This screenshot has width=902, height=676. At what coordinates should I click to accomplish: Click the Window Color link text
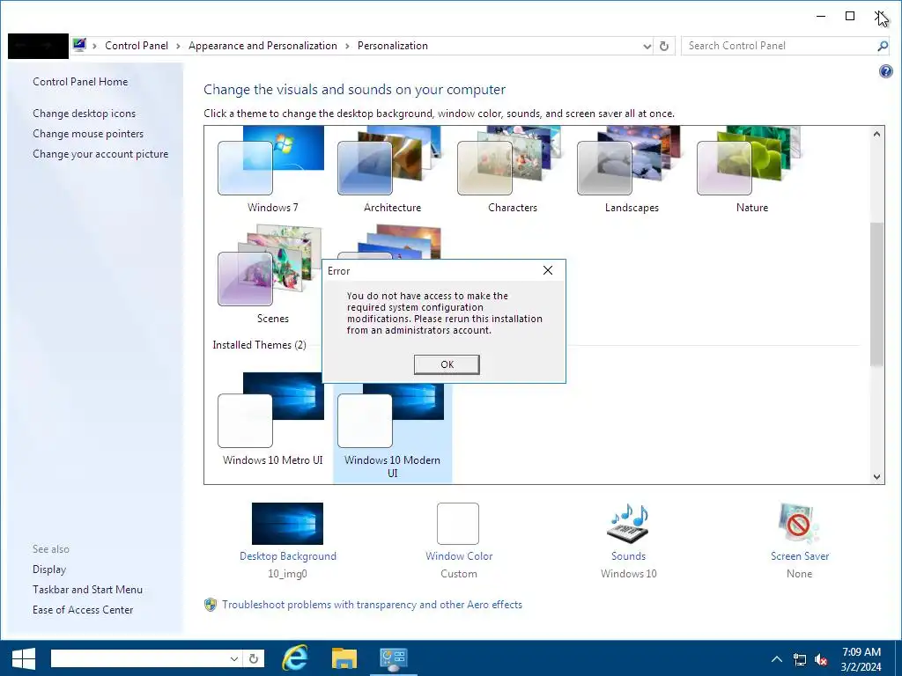coord(458,556)
